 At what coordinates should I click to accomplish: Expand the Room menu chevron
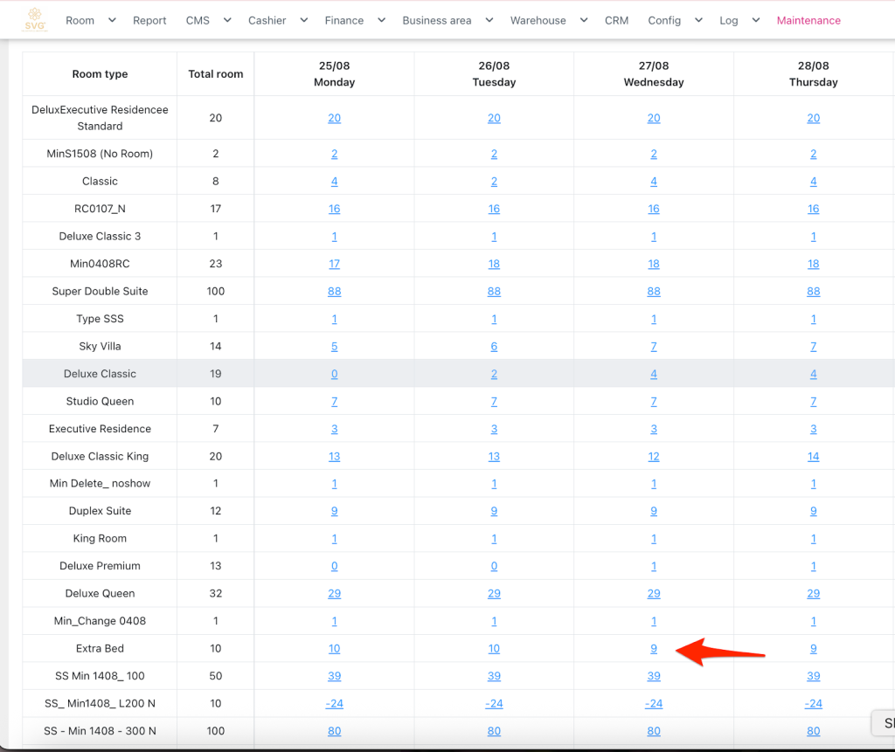pos(112,20)
